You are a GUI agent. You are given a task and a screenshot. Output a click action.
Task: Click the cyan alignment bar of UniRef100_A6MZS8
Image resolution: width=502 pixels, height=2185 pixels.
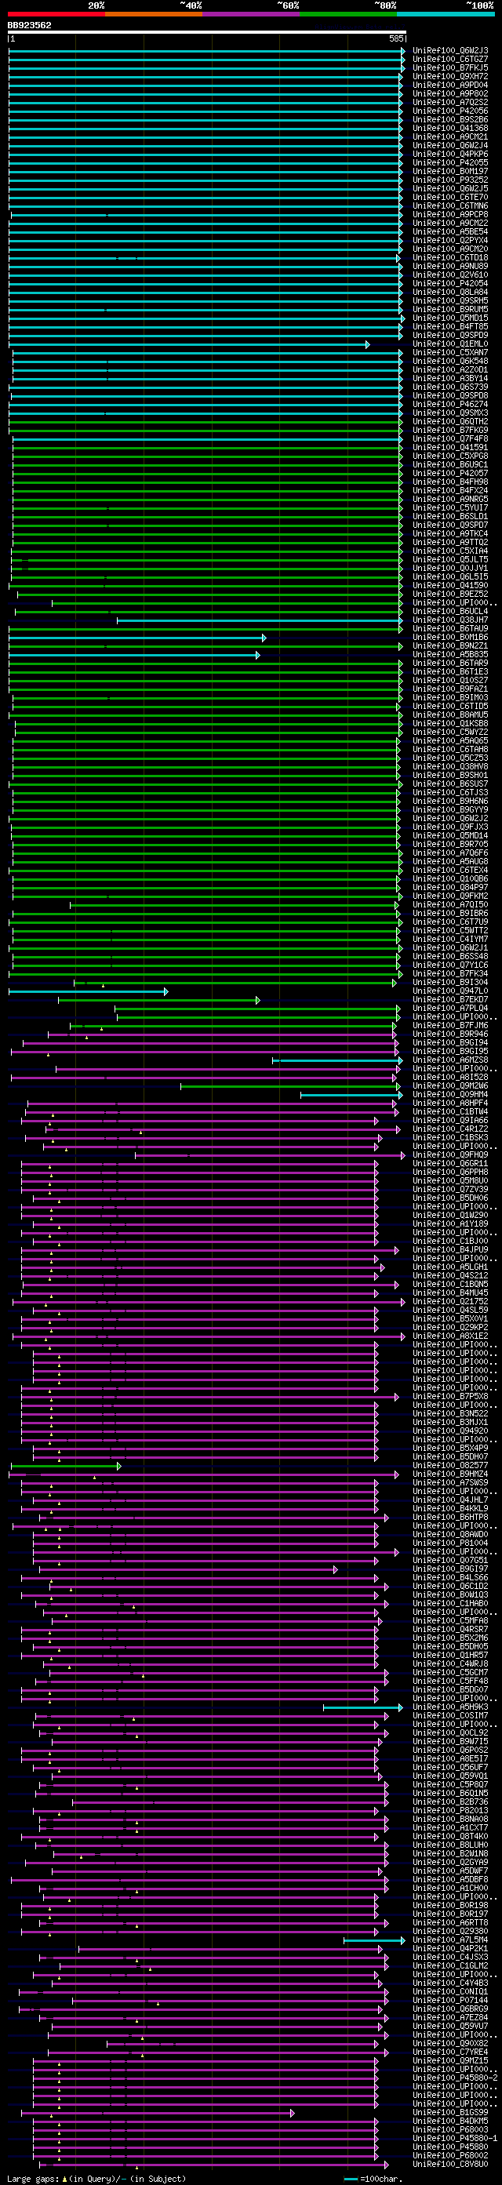tap(337, 1060)
